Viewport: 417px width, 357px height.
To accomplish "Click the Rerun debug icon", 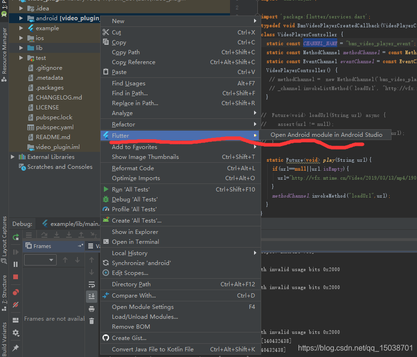I will (x=16, y=237).
